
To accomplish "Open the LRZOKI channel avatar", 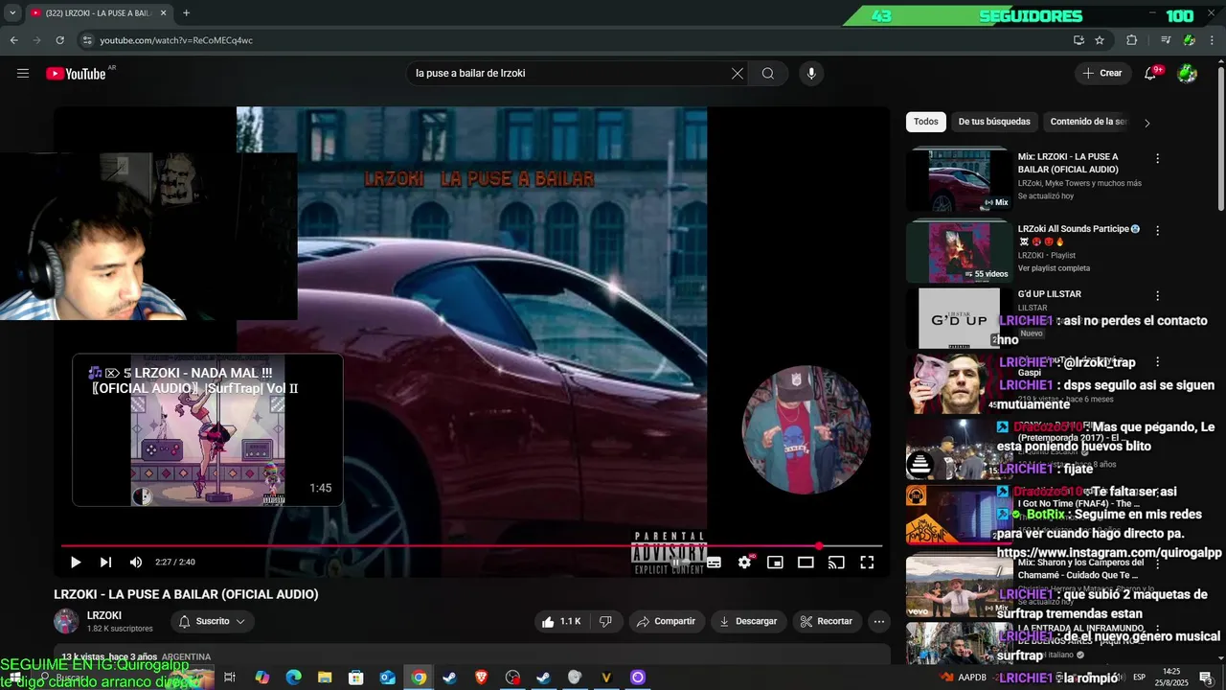I will (x=66, y=621).
